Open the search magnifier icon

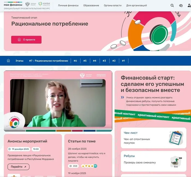[x=172, y=5]
